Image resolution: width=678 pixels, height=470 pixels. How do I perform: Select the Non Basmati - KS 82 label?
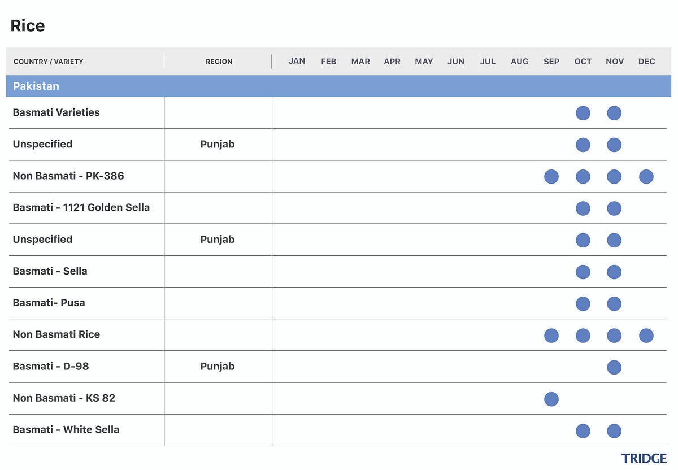point(64,398)
